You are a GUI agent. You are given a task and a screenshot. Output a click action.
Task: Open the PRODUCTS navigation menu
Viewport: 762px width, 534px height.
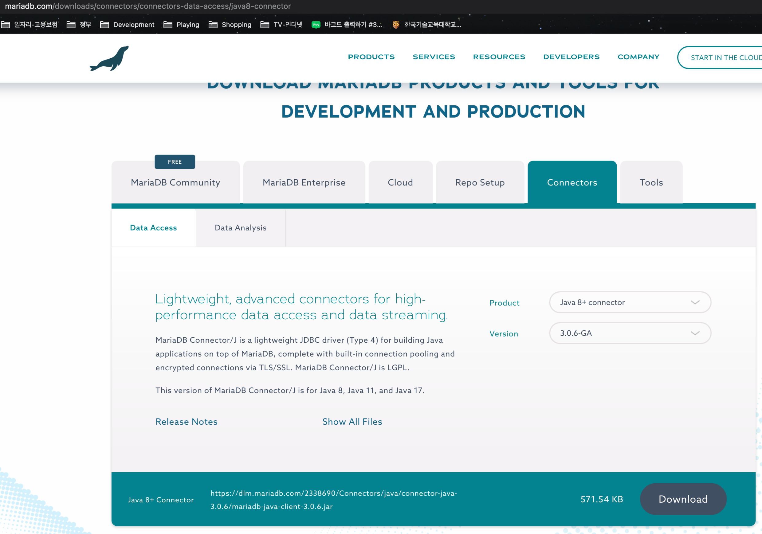click(371, 57)
